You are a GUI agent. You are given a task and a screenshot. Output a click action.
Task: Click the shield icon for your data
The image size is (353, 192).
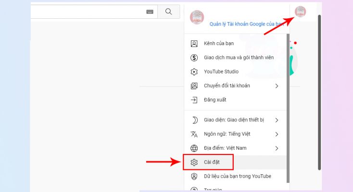194,177
